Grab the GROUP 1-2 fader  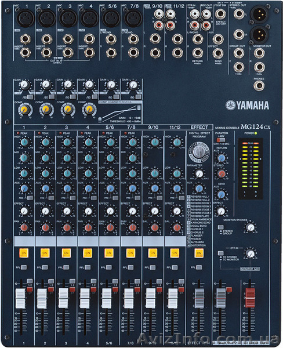coord(221,298)
